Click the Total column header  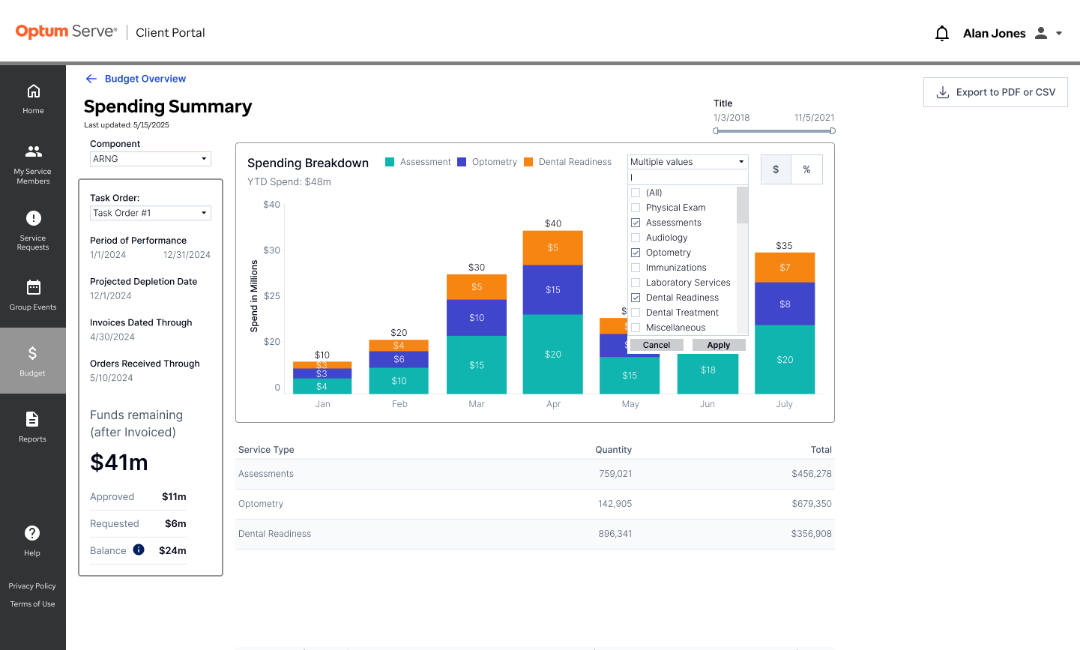pos(821,450)
